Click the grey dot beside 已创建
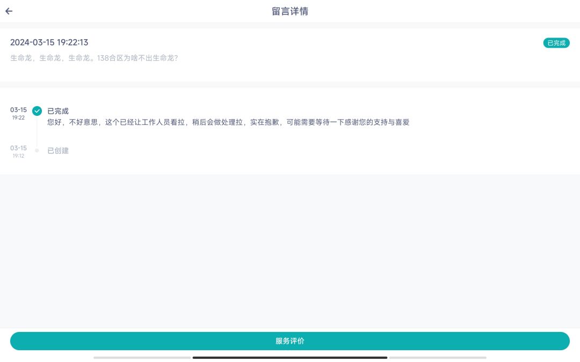 tap(37, 150)
